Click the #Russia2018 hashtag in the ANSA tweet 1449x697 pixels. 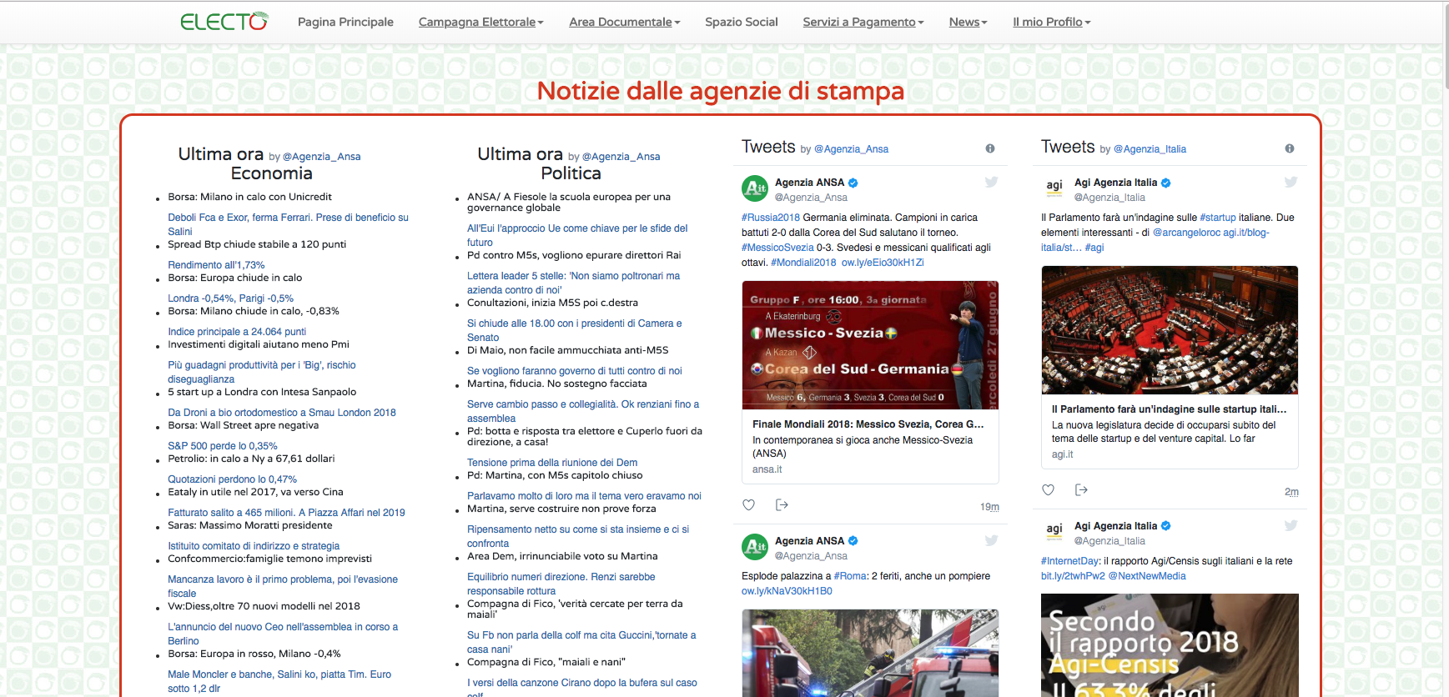771,218
